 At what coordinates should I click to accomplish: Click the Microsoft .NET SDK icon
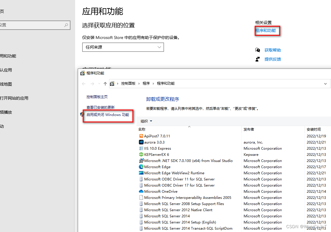[142, 161]
